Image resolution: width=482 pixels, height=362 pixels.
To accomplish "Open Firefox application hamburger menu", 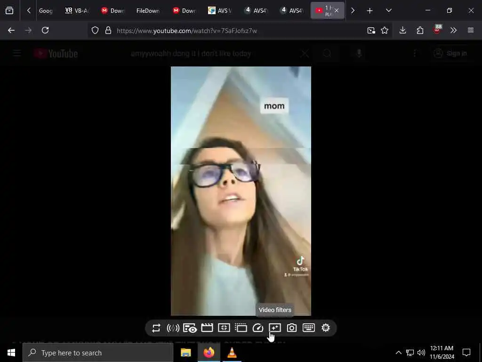I will pos(471,30).
